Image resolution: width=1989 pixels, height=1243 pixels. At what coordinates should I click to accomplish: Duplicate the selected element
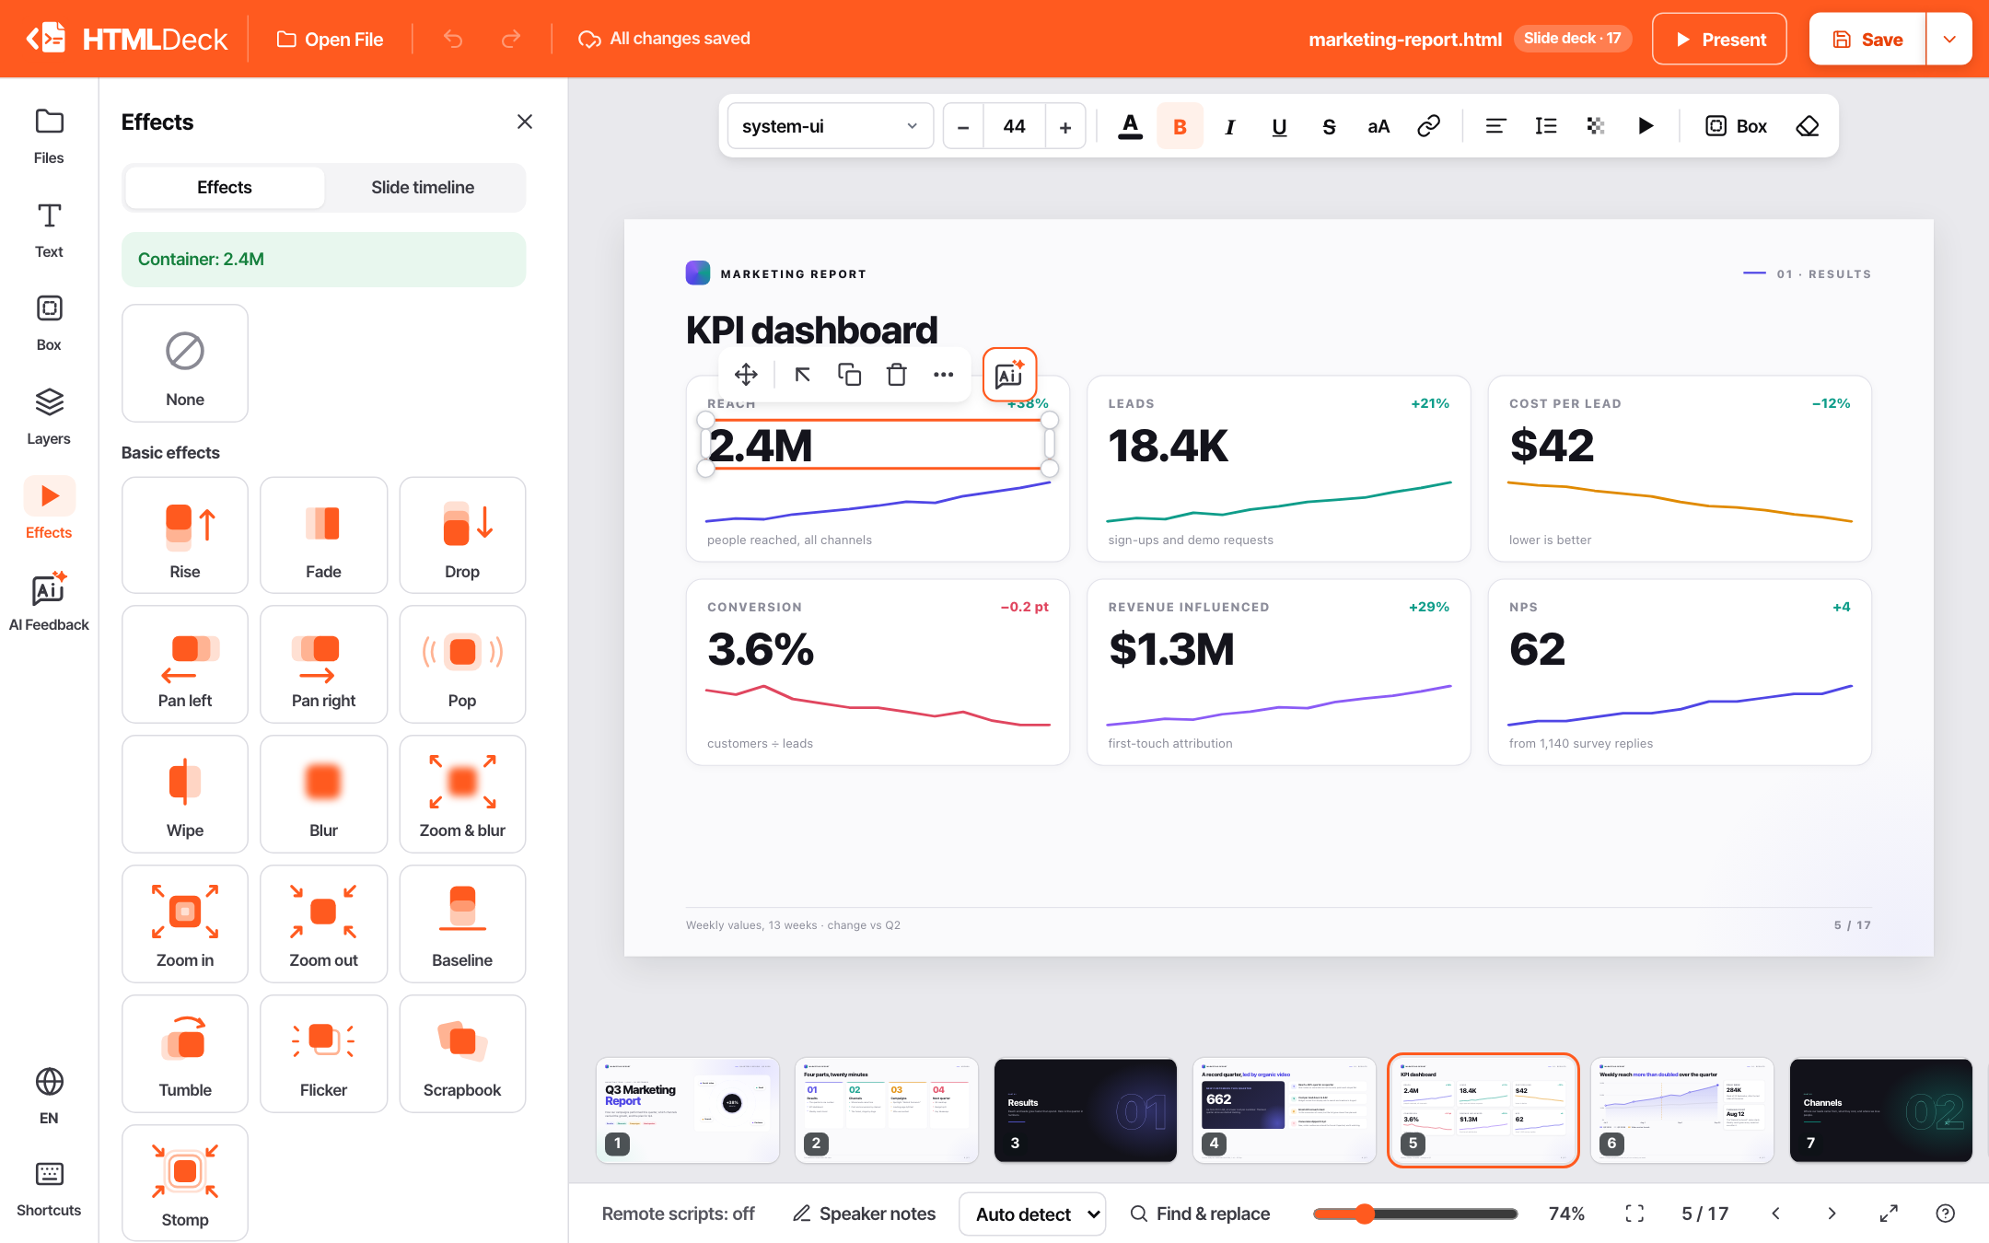point(849,375)
